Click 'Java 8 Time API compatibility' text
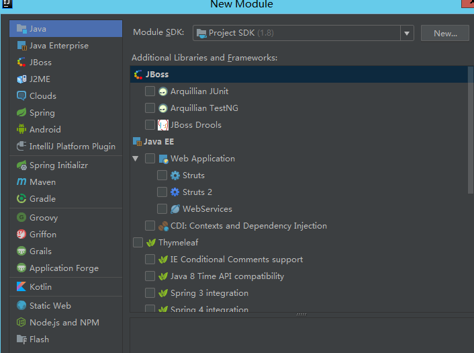The width and height of the screenshot is (474, 353). click(228, 276)
